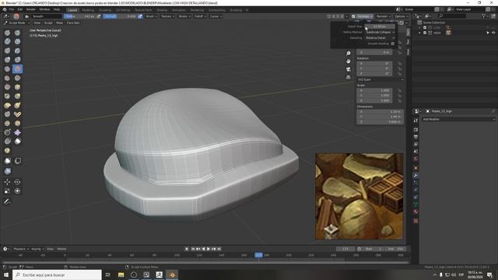Open the File menu

tap(12, 9)
